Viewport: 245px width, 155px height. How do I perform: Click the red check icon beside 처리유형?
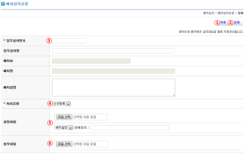[x=4, y=103]
